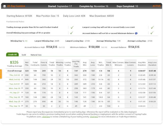Click checkmark for Overall Winning Day percentage rule
Image resolution: width=163 pixels, height=126 pixels.
pyautogui.click(x=72, y=33)
